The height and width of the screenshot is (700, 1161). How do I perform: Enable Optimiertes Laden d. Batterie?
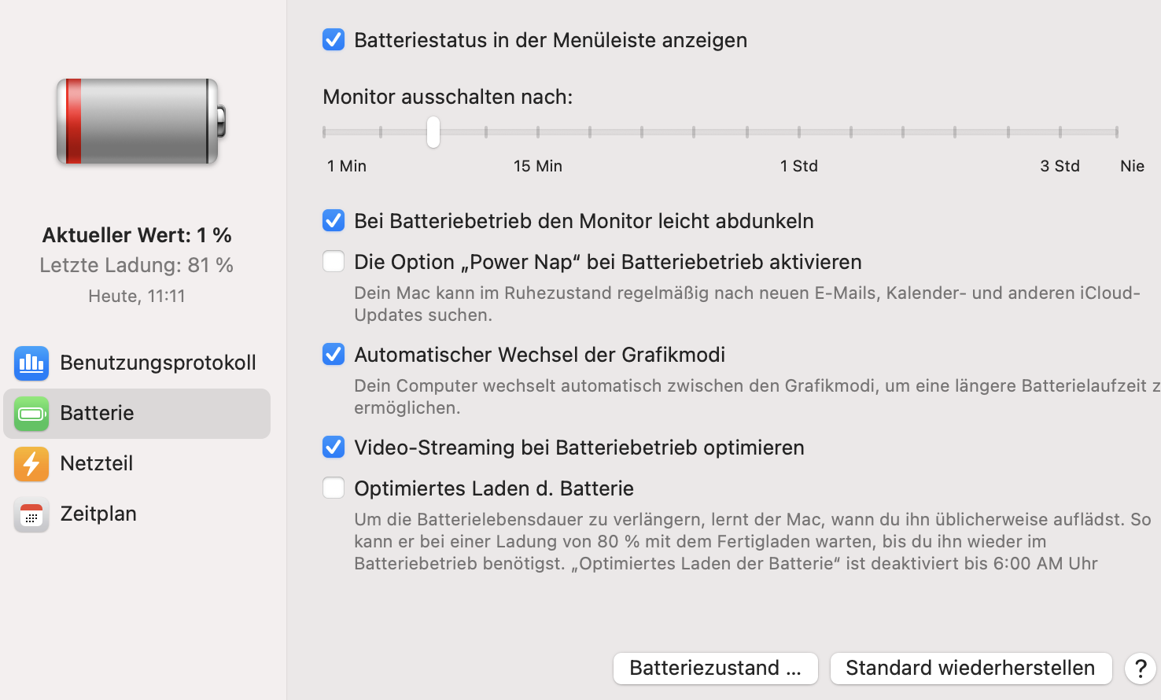click(x=334, y=488)
